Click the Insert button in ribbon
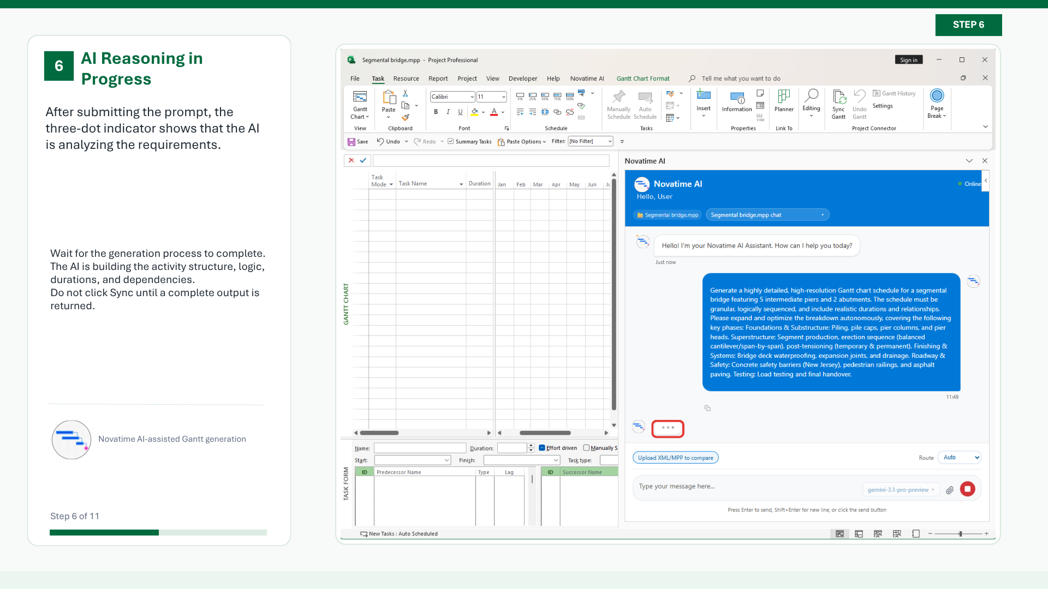Image resolution: width=1048 pixels, height=589 pixels. [x=704, y=103]
